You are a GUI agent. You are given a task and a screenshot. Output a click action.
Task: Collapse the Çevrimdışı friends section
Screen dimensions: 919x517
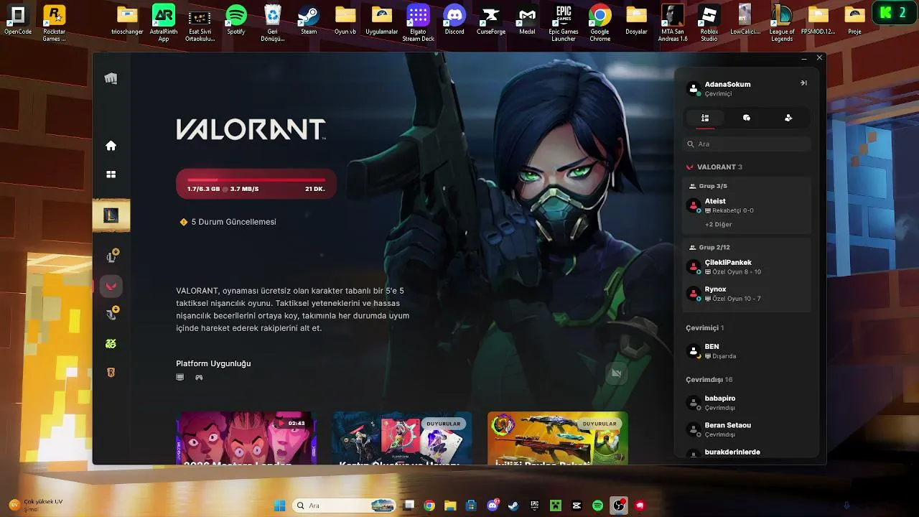click(x=709, y=379)
